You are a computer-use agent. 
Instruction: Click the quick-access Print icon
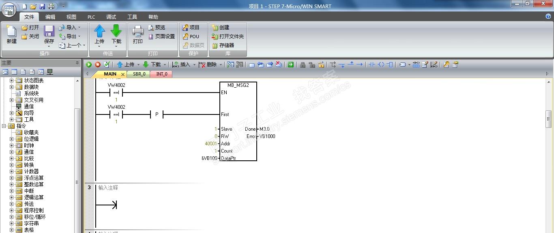51,6
